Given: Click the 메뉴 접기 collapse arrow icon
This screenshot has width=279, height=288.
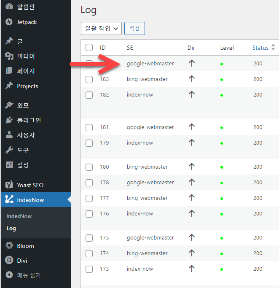Looking at the screenshot, I should [x=9, y=275].
